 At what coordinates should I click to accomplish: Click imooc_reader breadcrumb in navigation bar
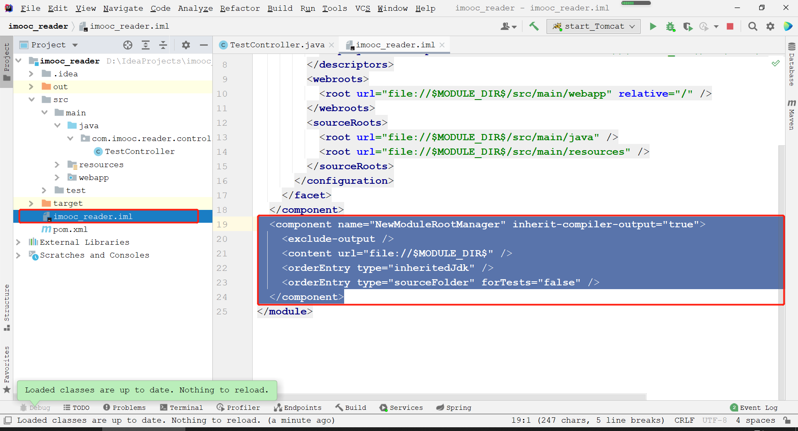click(x=38, y=26)
